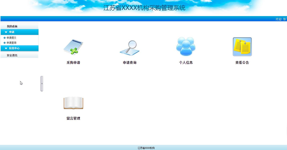287x150 pixels.
Task: Select 我的桌面 in the sidebar
Action: tap(12, 26)
